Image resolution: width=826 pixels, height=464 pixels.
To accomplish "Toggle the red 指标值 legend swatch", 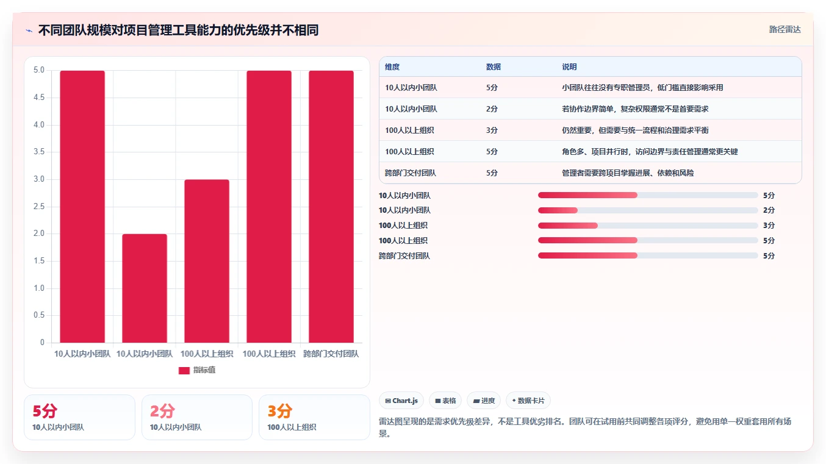I will point(184,370).
